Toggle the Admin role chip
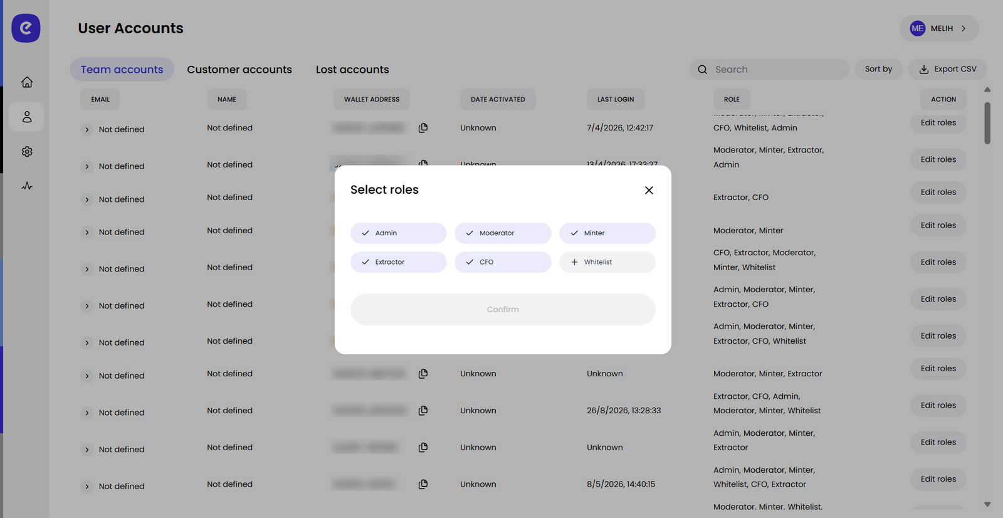 pos(399,233)
